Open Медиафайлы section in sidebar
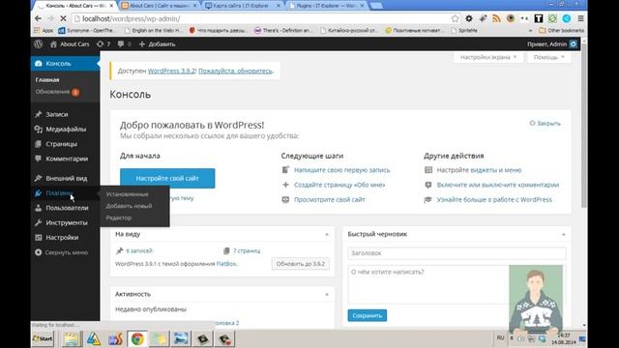 pos(65,129)
